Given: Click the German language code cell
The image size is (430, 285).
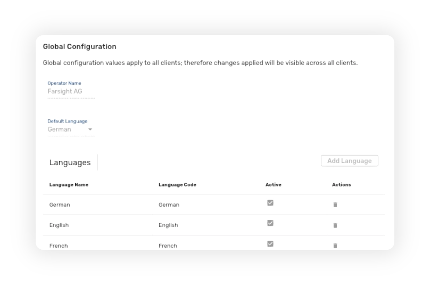Looking at the screenshot, I should pyautogui.click(x=169, y=205).
